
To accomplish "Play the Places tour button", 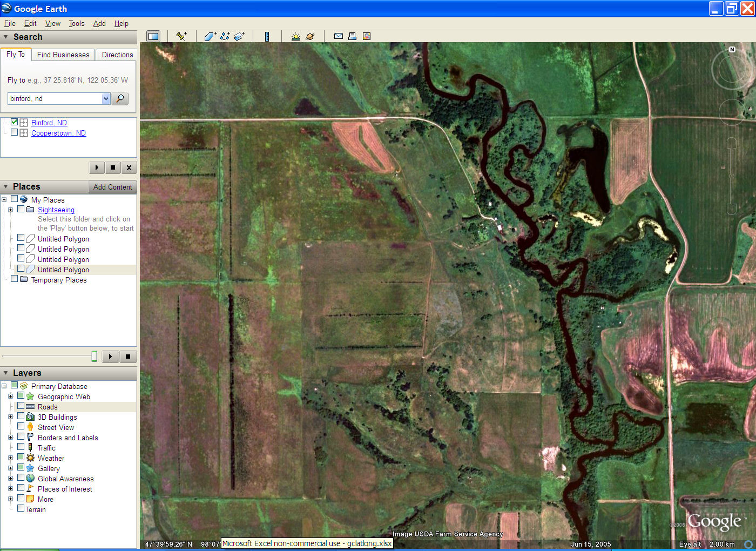I will coord(110,357).
